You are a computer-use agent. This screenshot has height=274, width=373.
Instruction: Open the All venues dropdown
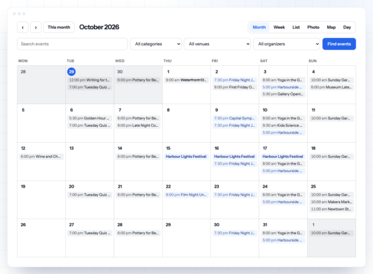(x=218, y=44)
